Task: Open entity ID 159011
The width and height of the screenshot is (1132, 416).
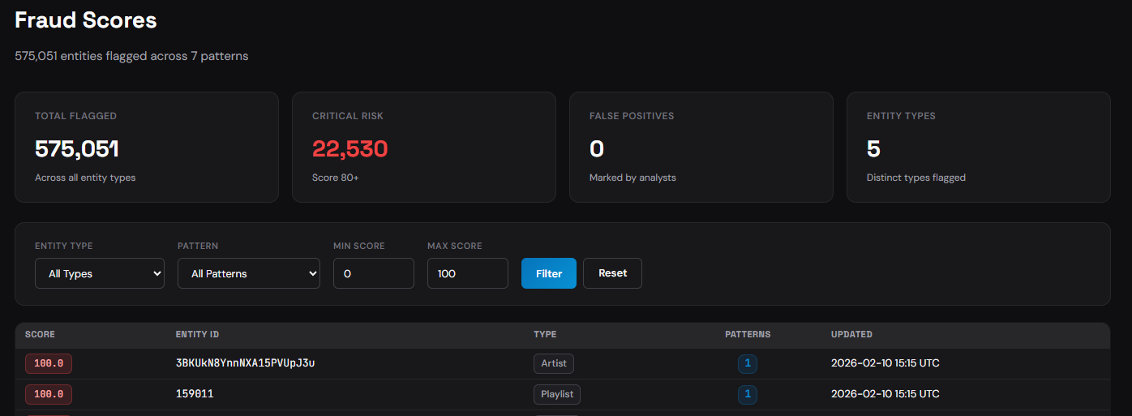Action: 195,394
